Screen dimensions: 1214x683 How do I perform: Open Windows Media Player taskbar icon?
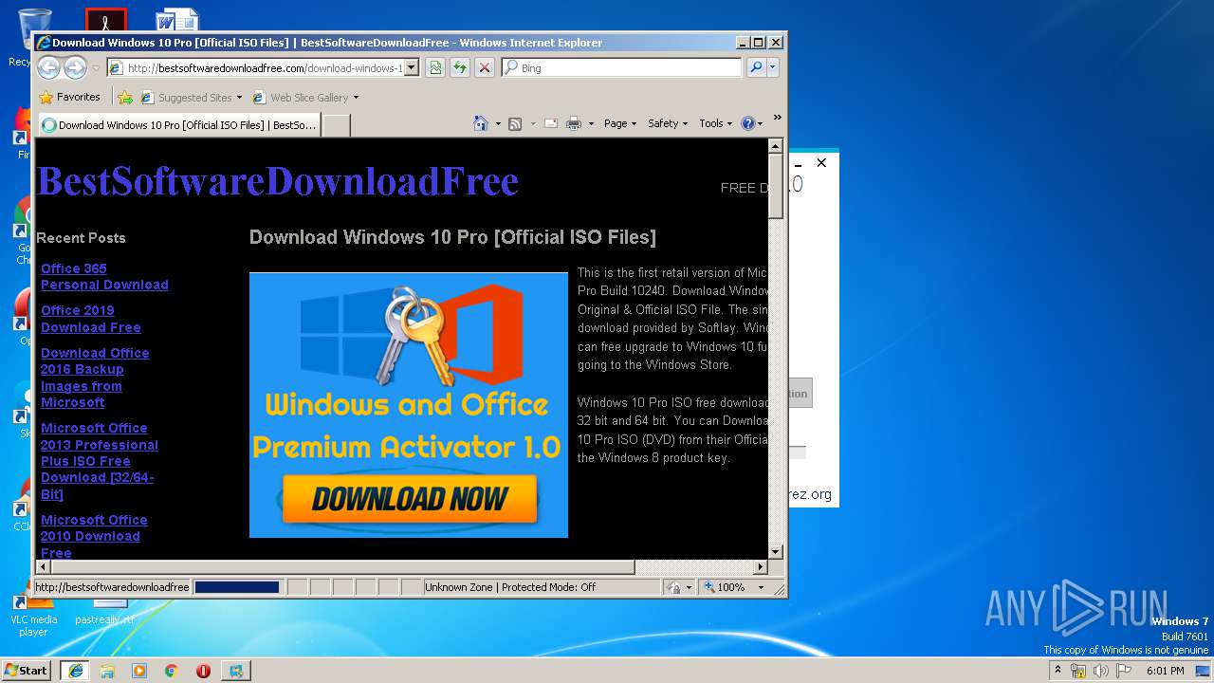click(x=139, y=670)
